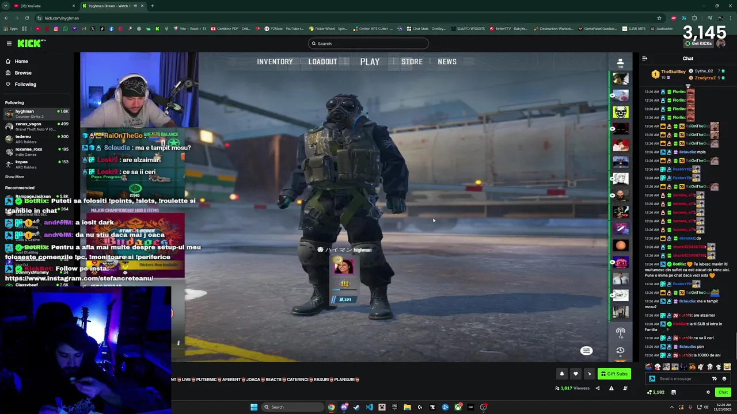This screenshot has width=737, height=414.
Task: Click the browser Reload button
Action: (28, 18)
